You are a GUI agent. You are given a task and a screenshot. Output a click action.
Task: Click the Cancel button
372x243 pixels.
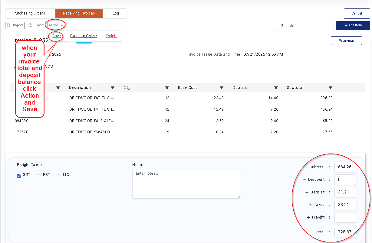click(357, 14)
